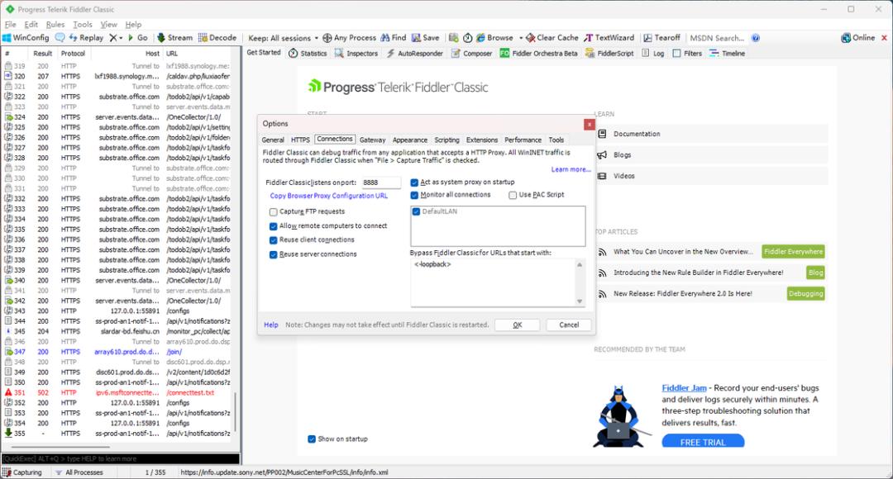Switch to Performance options tab
893x479 pixels.
pos(523,140)
